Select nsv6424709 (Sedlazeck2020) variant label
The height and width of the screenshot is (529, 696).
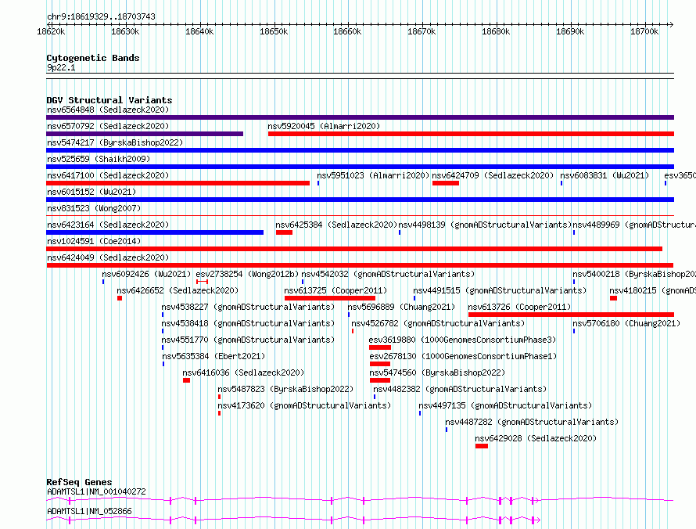(493, 175)
